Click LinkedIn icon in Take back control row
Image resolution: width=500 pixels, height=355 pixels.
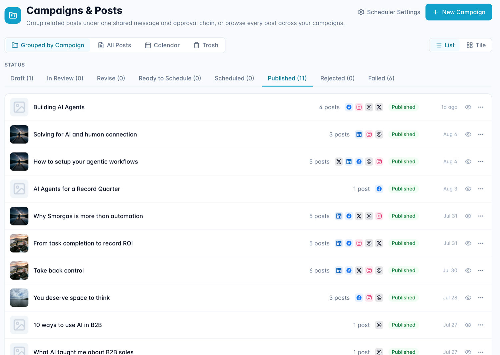(339, 270)
